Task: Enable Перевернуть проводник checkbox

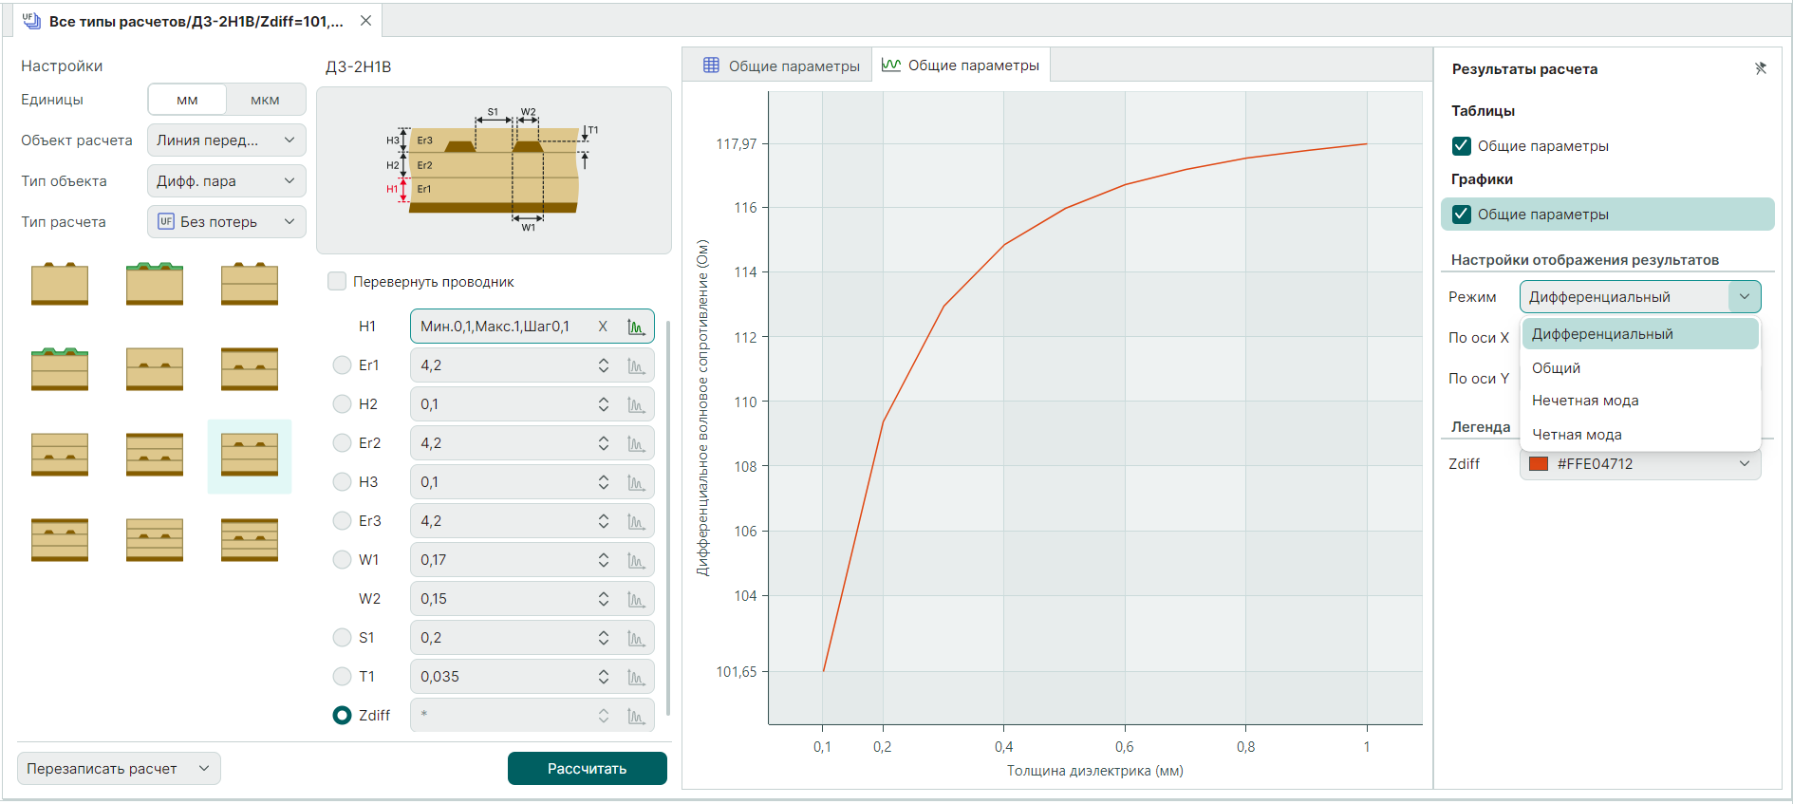Action: pyautogui.click(x=337, y=281)
